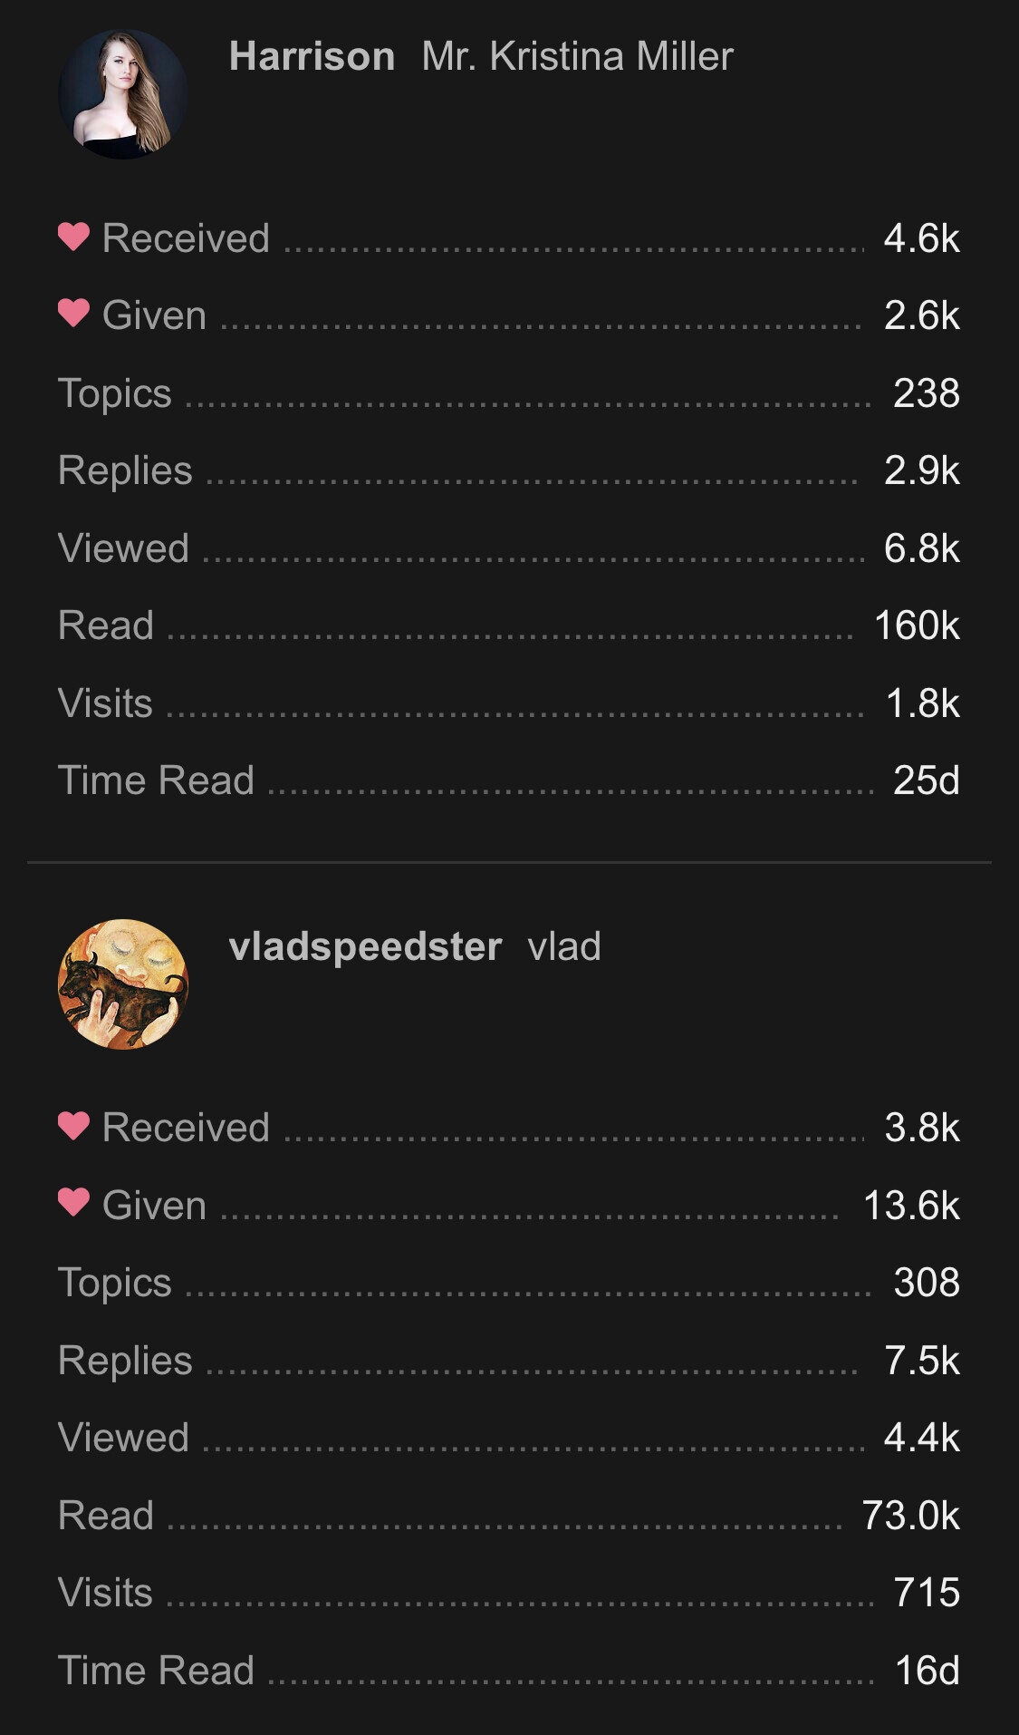1019x1735 pixels.
Task: Click the heart icon beside vladspeedster's Received
Action: 73,1126
